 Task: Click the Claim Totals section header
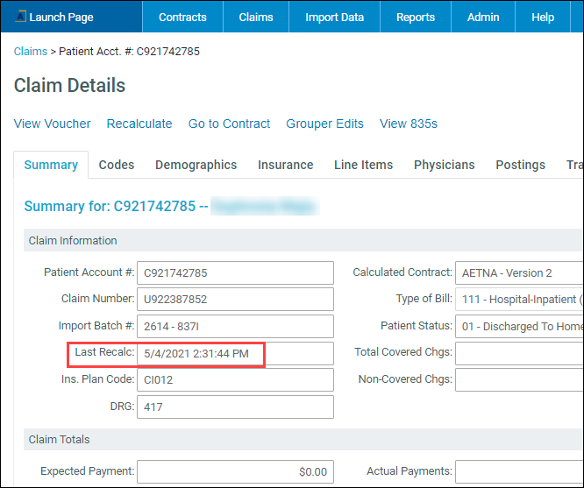(x=303, y=439)
